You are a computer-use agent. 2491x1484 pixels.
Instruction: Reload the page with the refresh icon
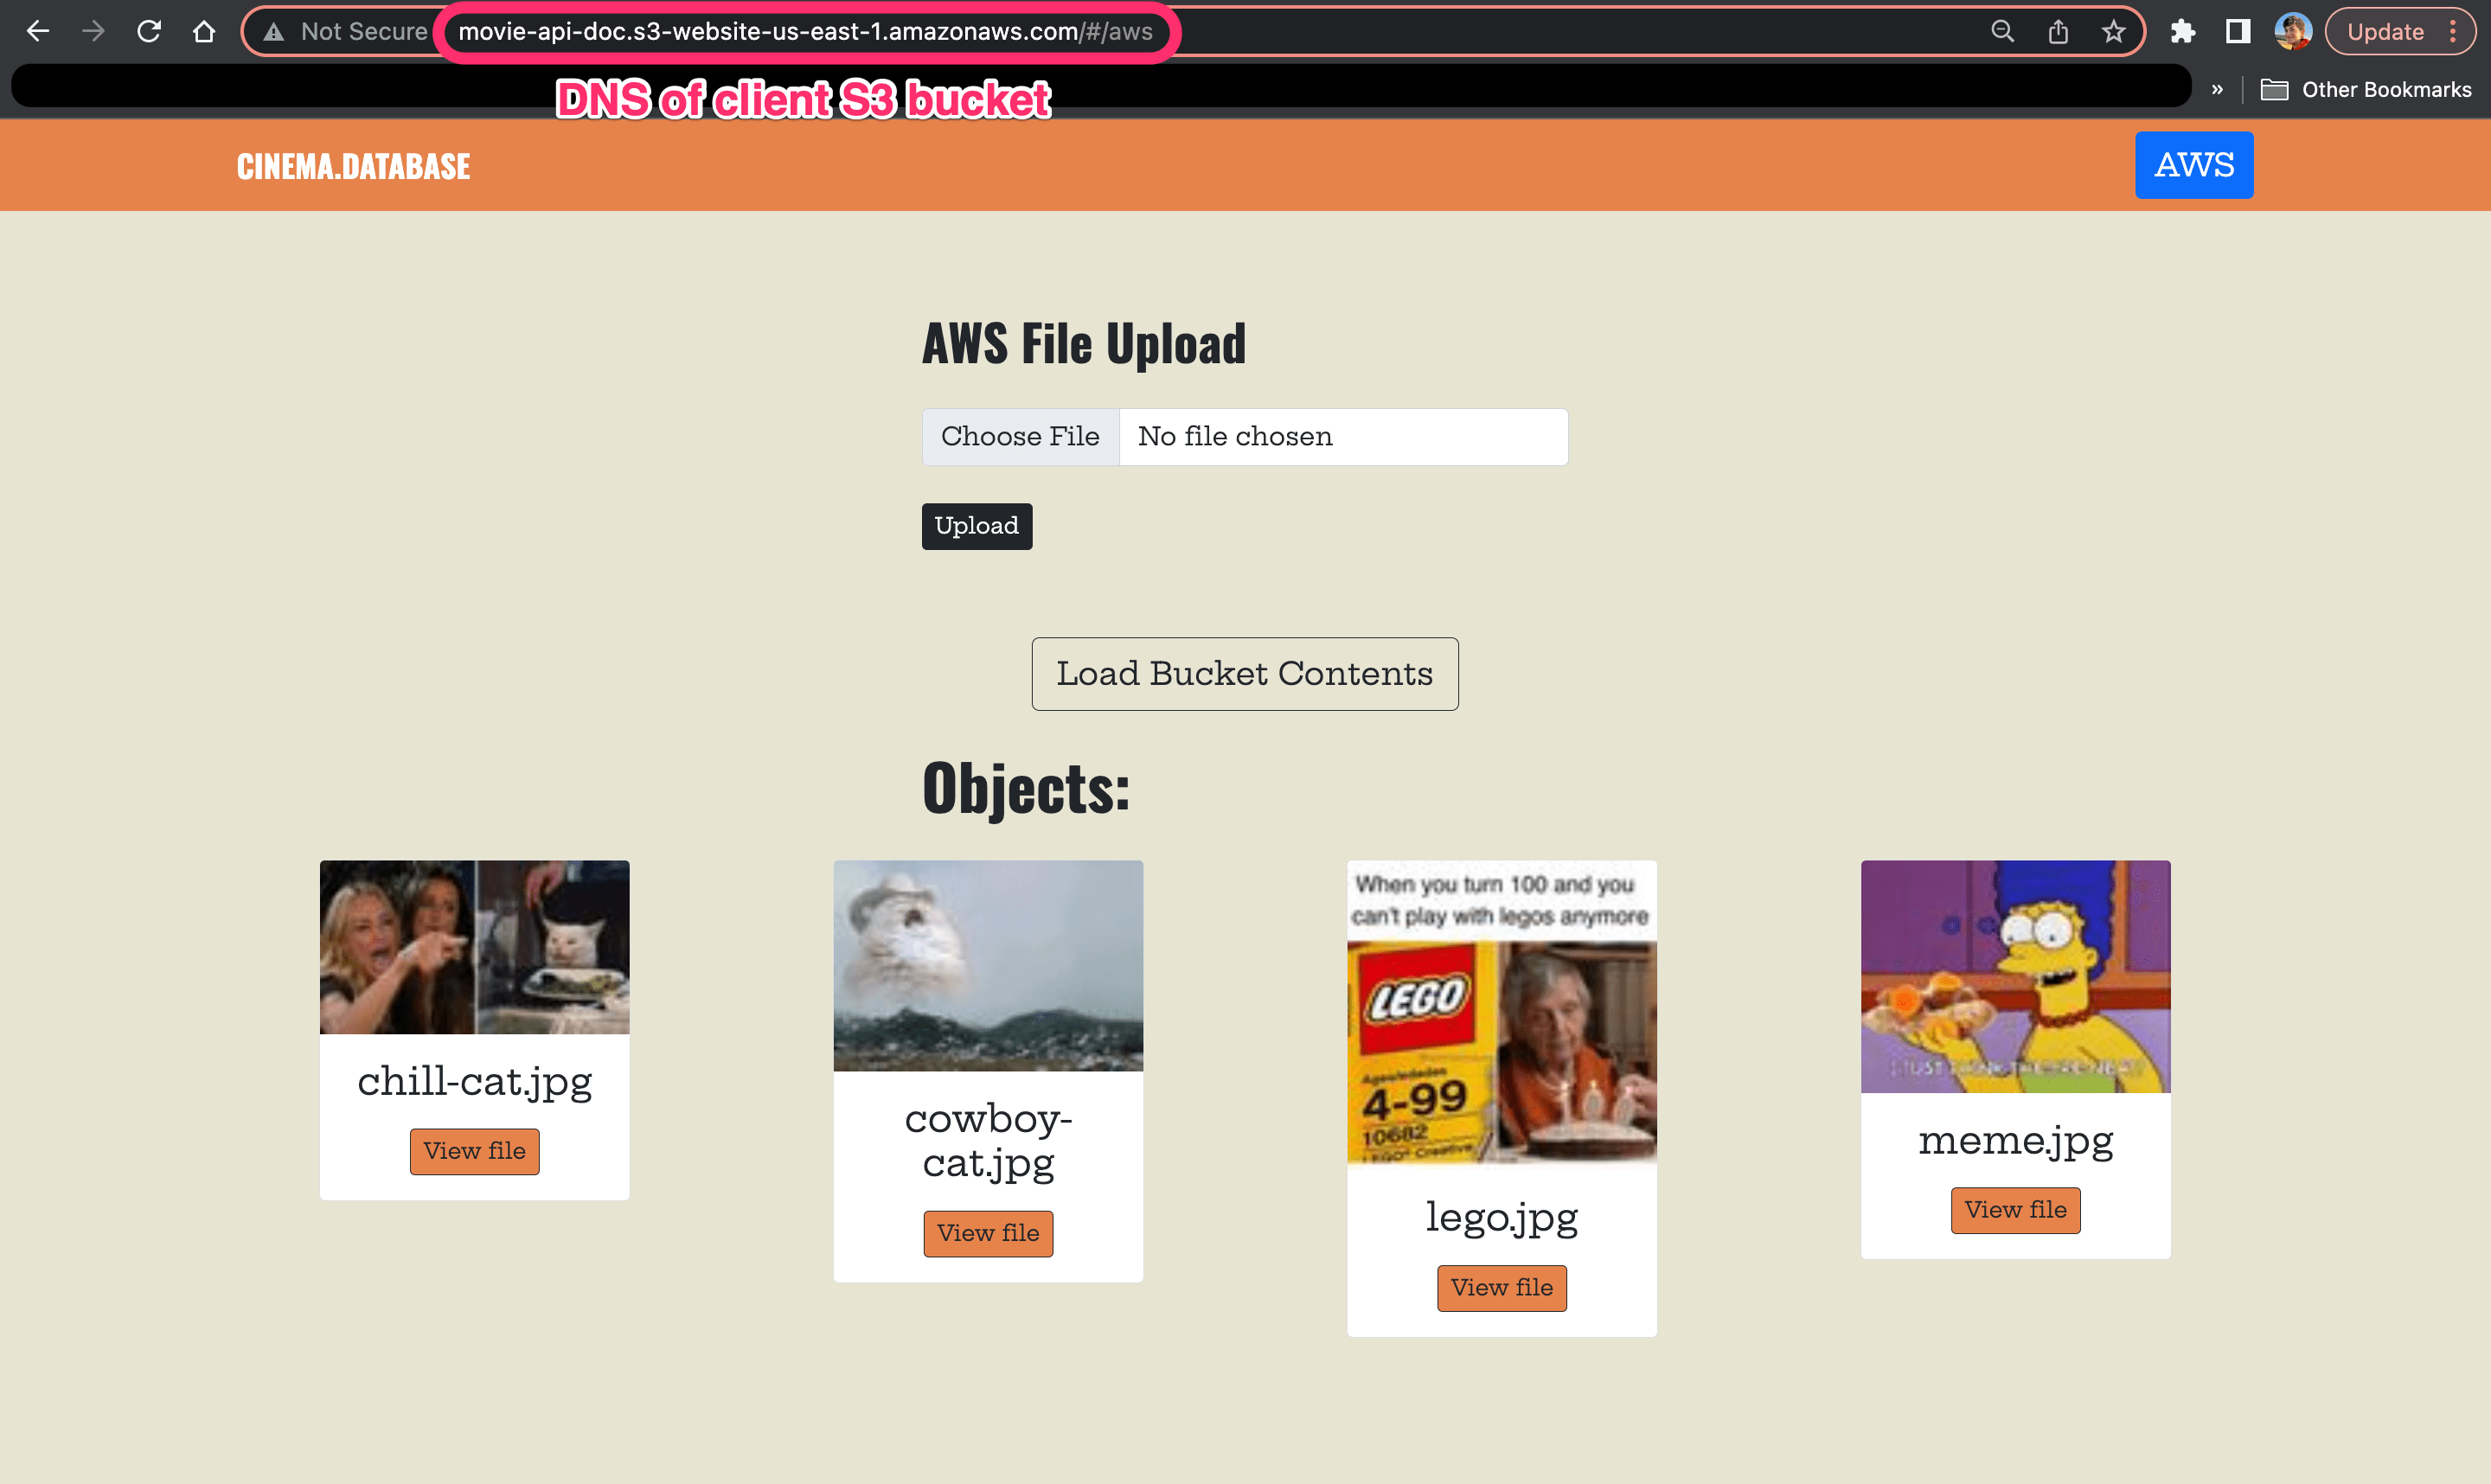pyautogui.click(x=149, y=31)
